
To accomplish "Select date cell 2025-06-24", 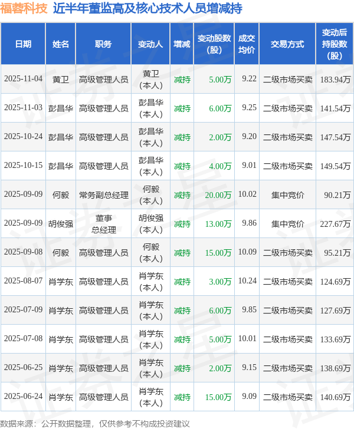I will pyautogui.click(x=23, y=397).
